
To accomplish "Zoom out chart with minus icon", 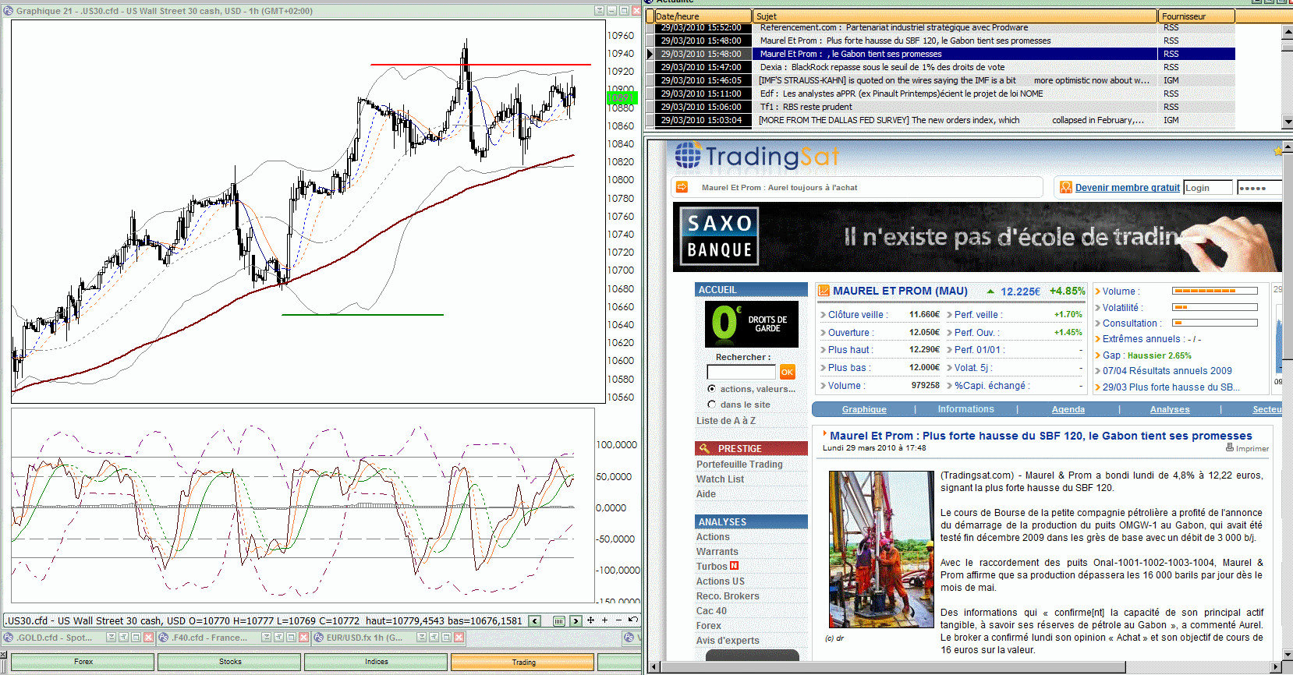I will tap(618, 620).
